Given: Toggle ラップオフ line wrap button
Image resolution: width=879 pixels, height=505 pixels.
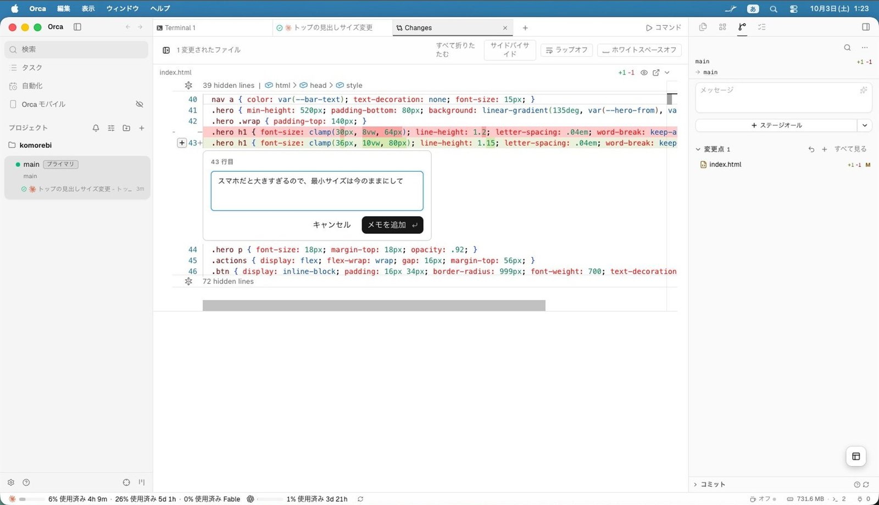Looking at the screenshot, I should point(566,50).
